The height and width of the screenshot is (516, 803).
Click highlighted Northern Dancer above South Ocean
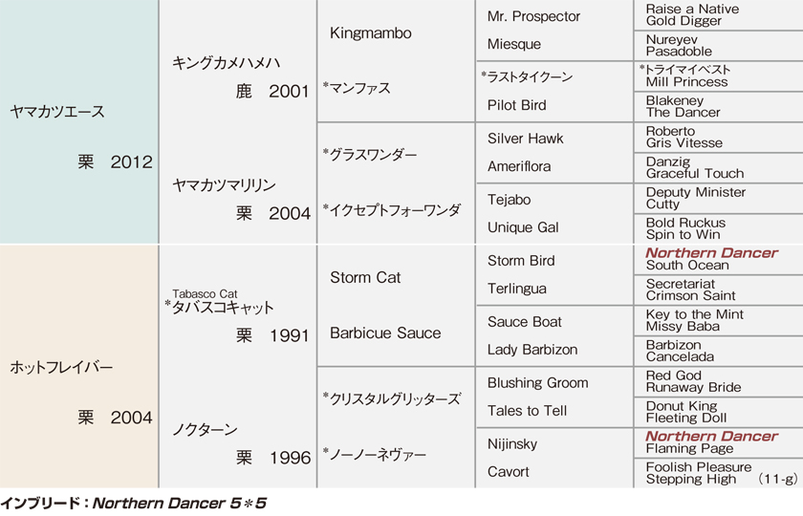[x=711, y=253]
